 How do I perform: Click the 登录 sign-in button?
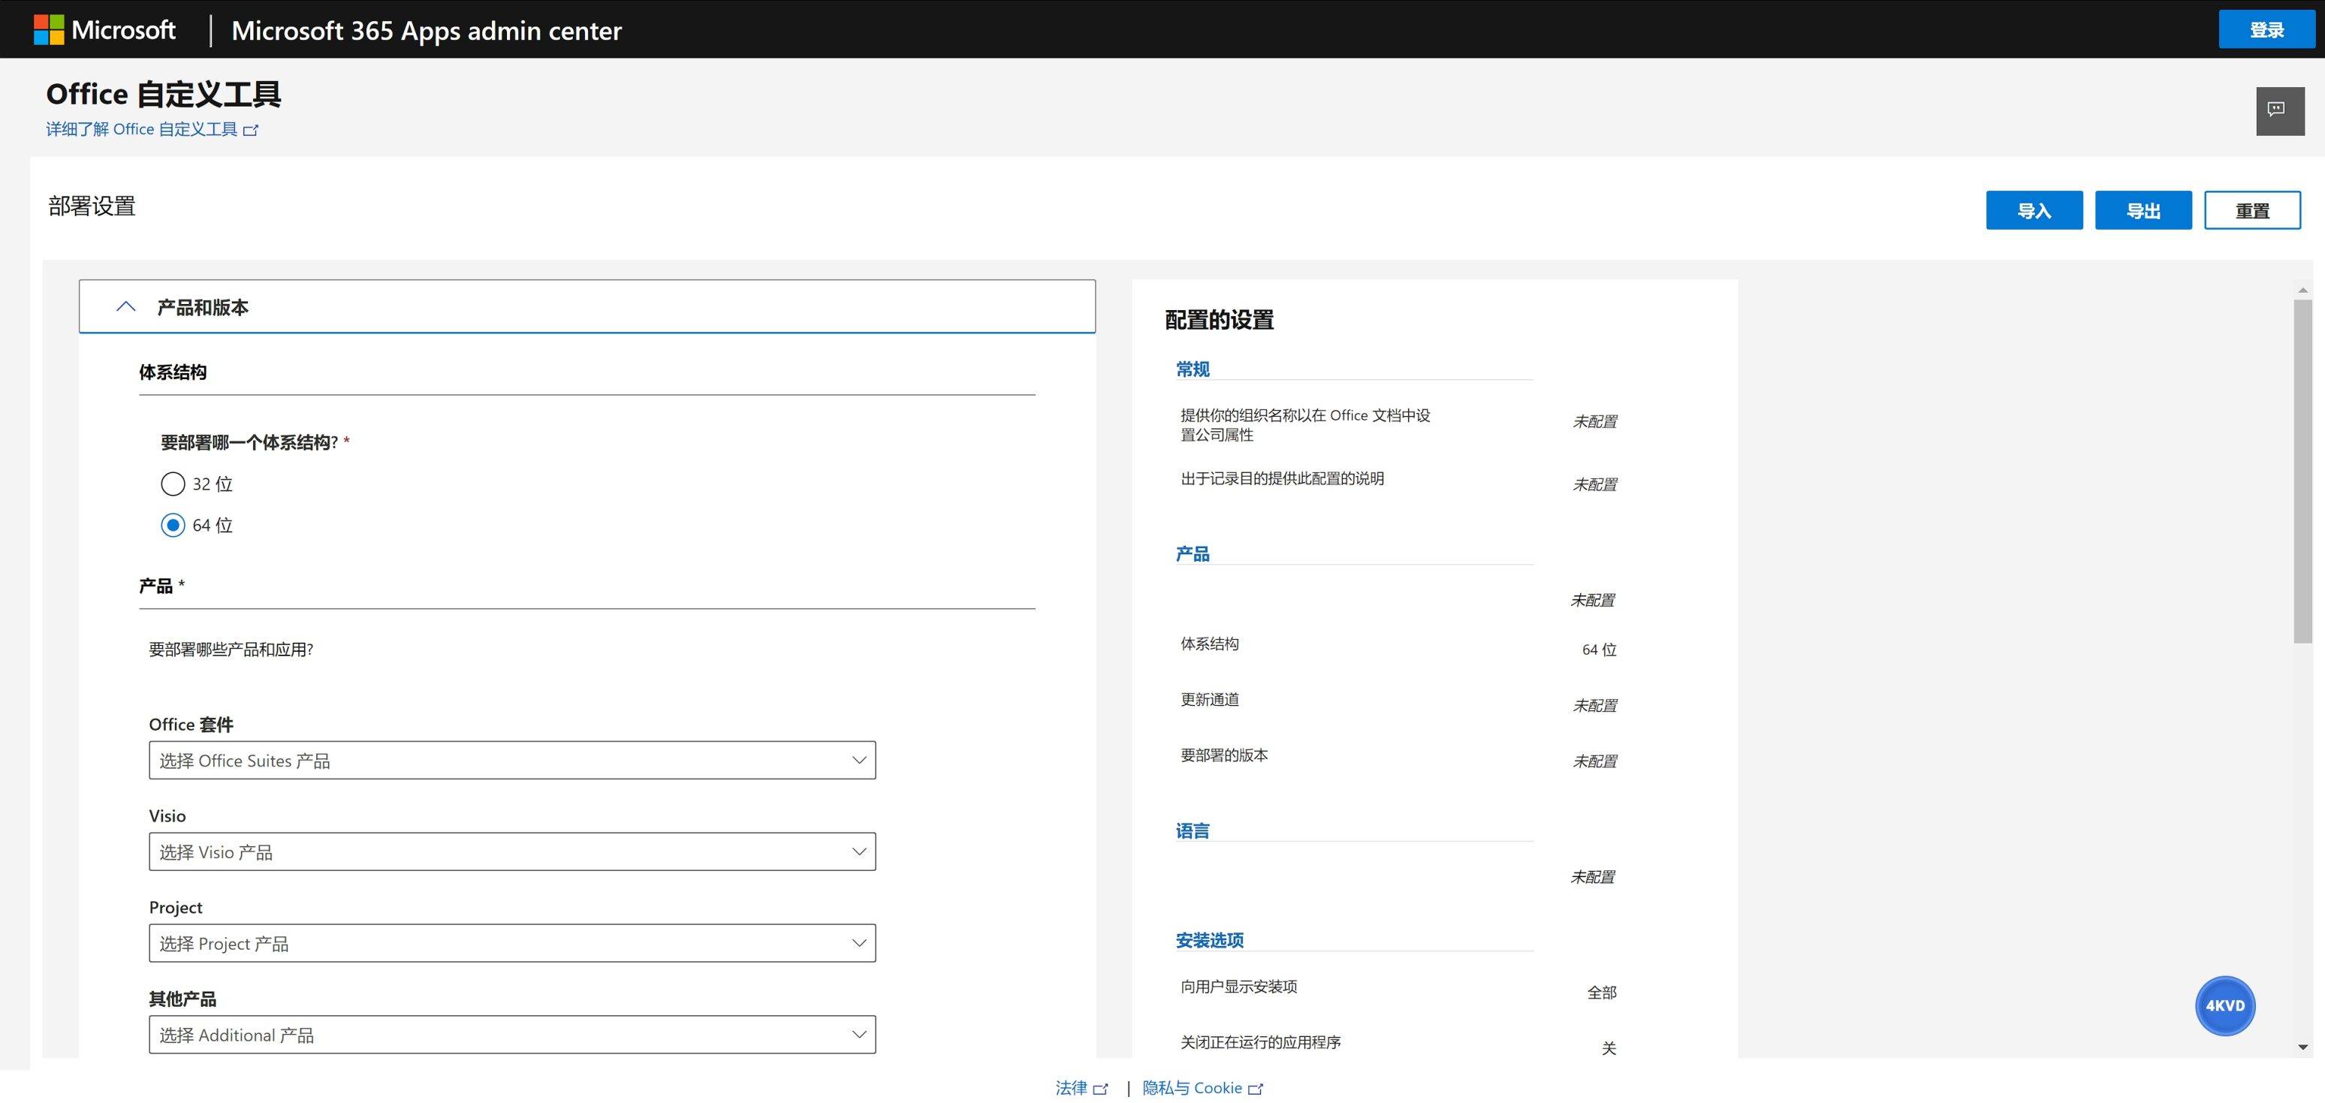[x=2266, y=30]
